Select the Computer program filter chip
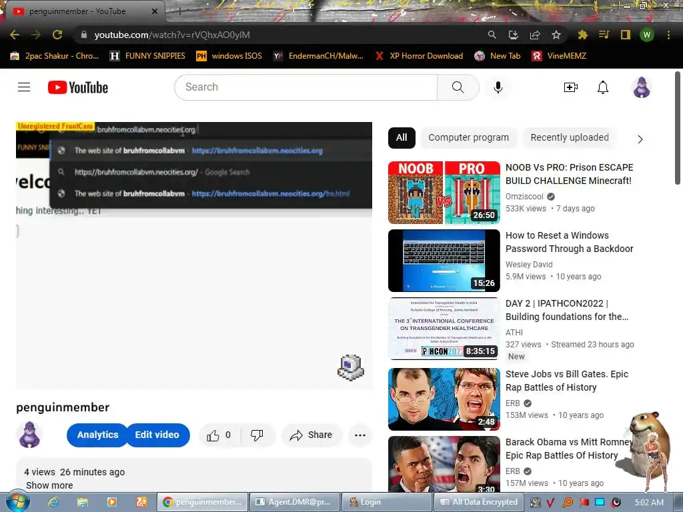Screen dimensions: 683x512 469,137
